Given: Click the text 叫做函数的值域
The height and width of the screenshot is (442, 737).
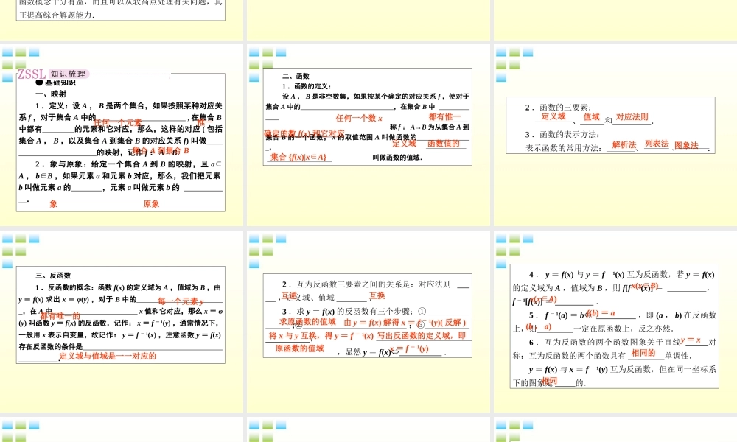Looking at the screenshot, I should click(x=397, y=158).
